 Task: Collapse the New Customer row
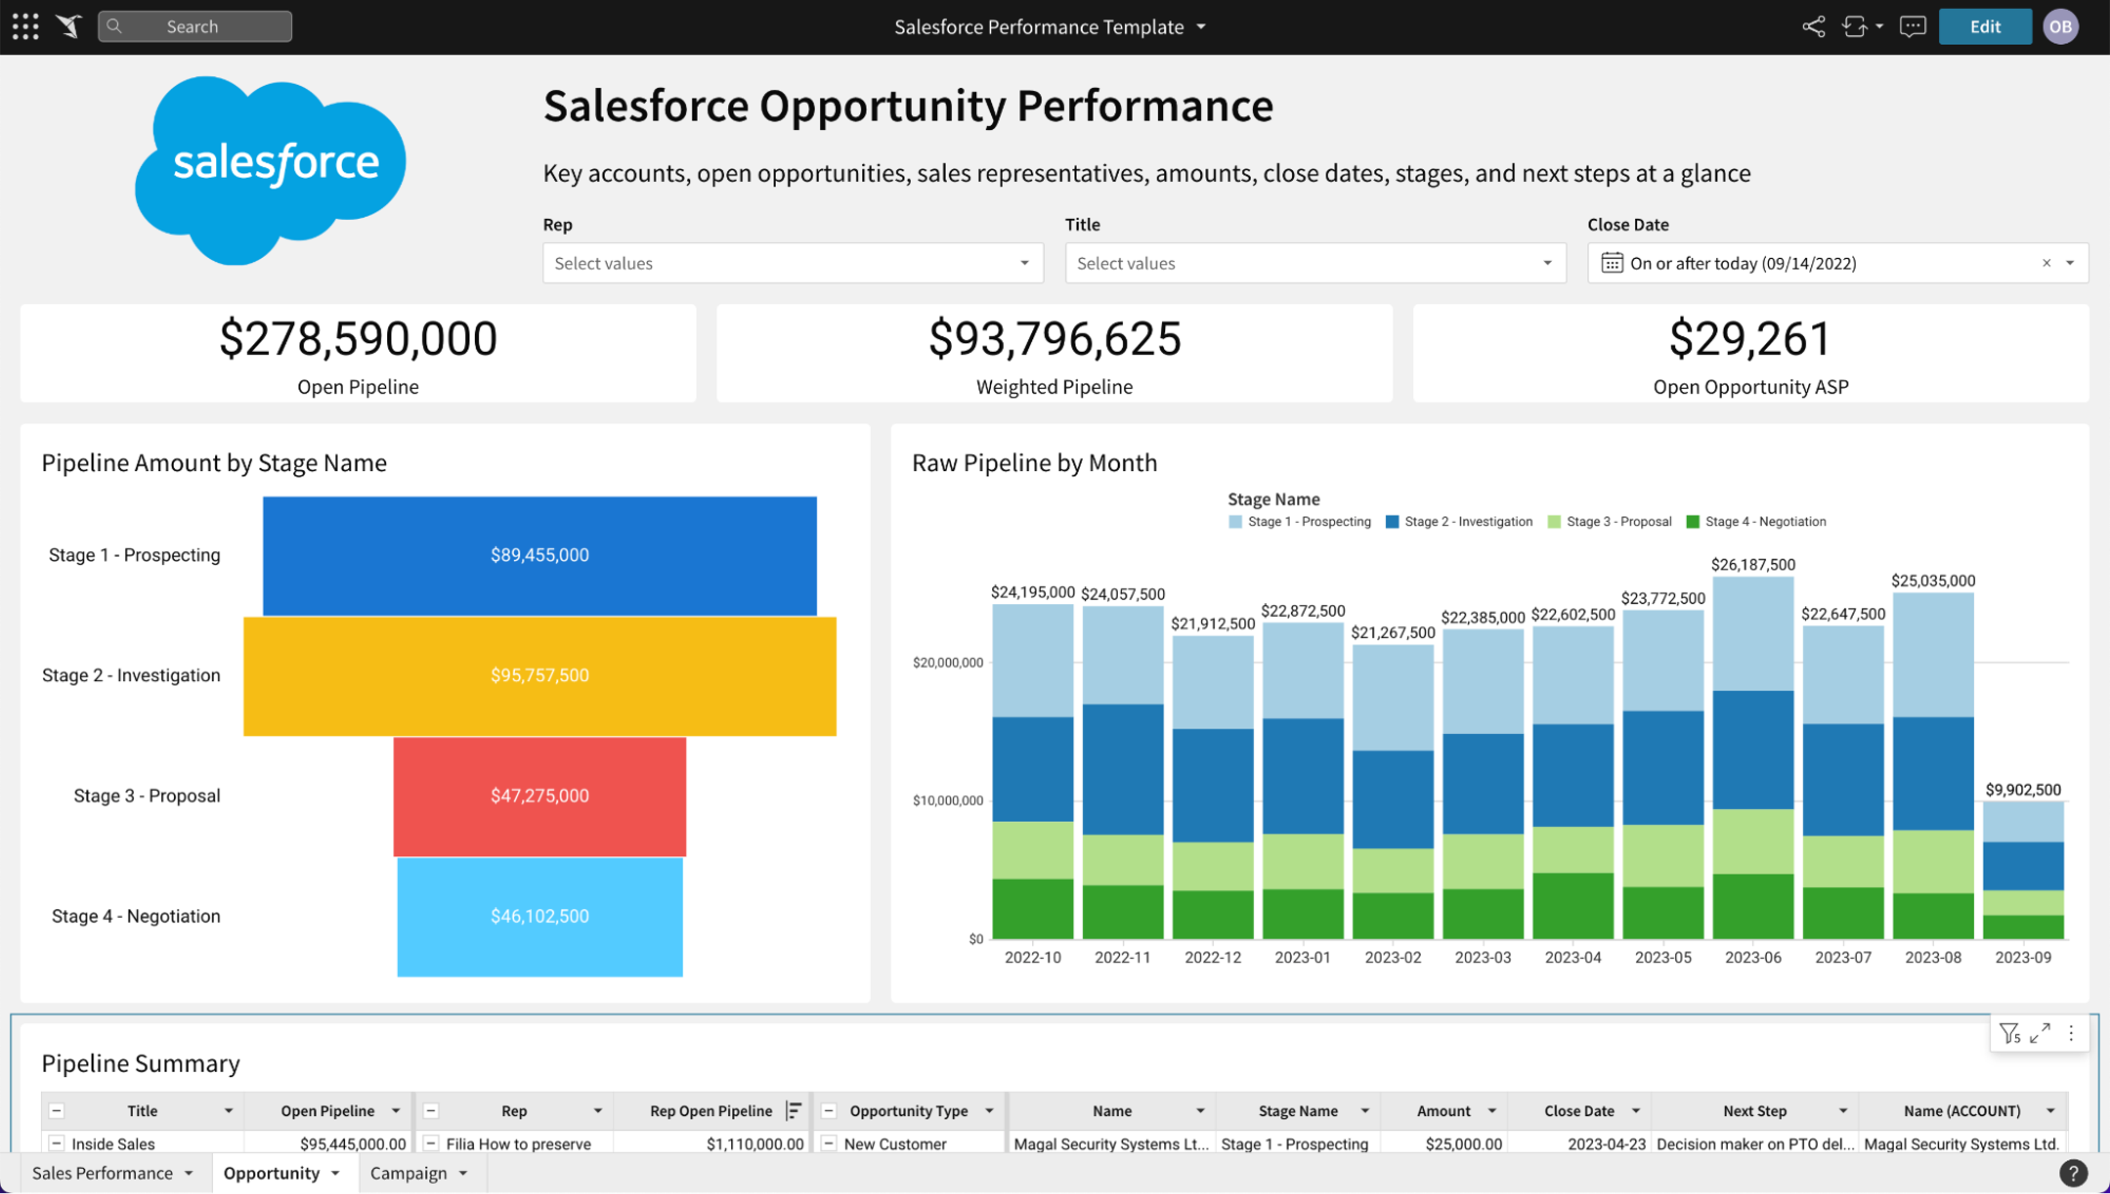click(x=829, y=1143)
